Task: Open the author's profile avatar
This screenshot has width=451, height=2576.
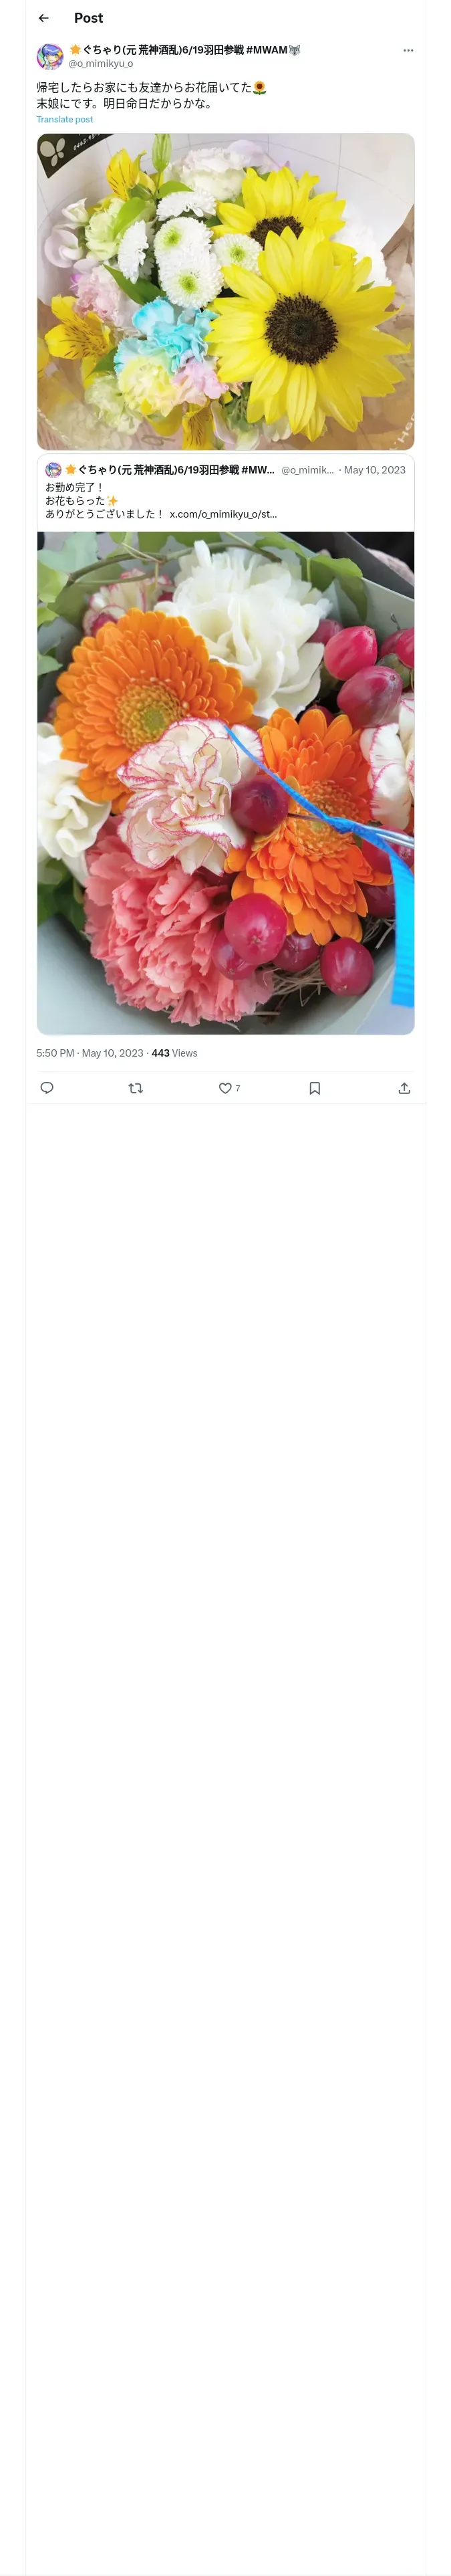Action: (x=50, y=56)
